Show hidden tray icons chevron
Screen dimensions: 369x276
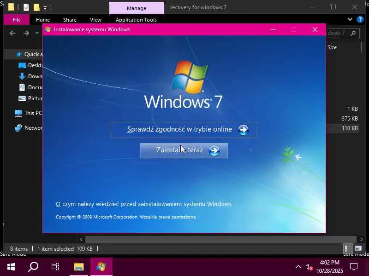298,267
